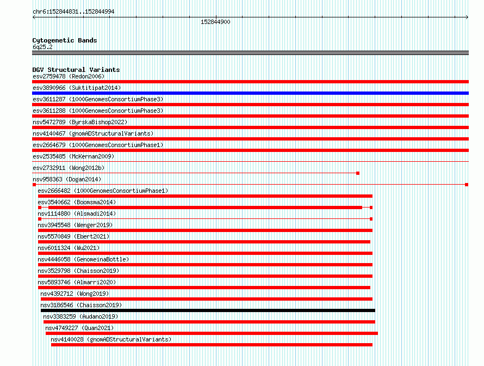Click the red bar under nsv4140467
Image resolution: width=484 pixels, height=366 pixels.
250,139
